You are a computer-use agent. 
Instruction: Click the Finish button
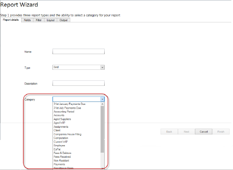coord(221,132)
